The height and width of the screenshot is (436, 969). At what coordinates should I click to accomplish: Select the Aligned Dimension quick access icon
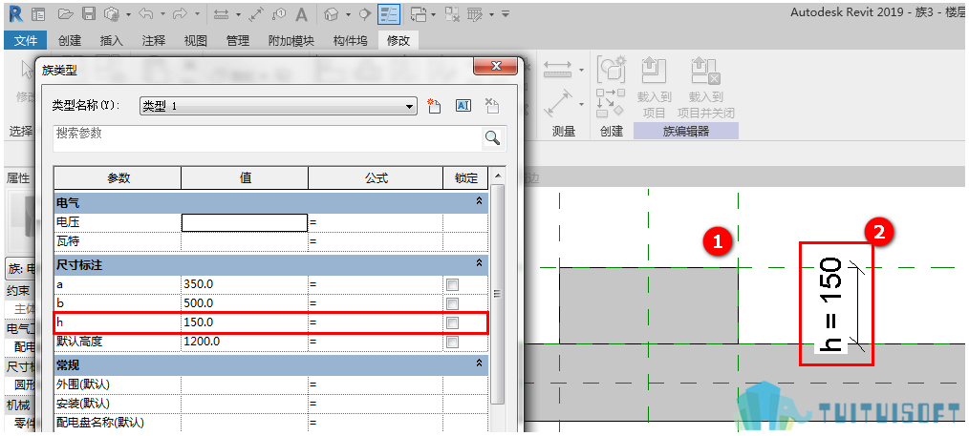tap(256, 13)
